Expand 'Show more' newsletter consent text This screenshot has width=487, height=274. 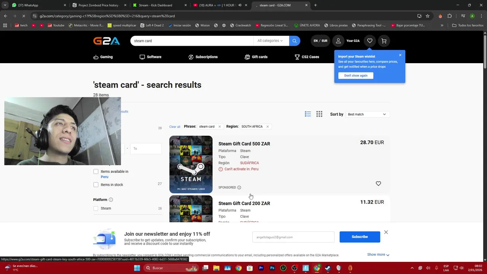pyautogui.click(x=378, y=255)
